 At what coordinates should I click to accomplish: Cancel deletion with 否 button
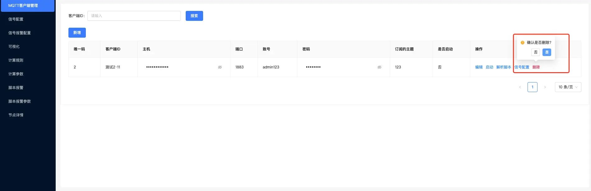click(x=536, y=52)
